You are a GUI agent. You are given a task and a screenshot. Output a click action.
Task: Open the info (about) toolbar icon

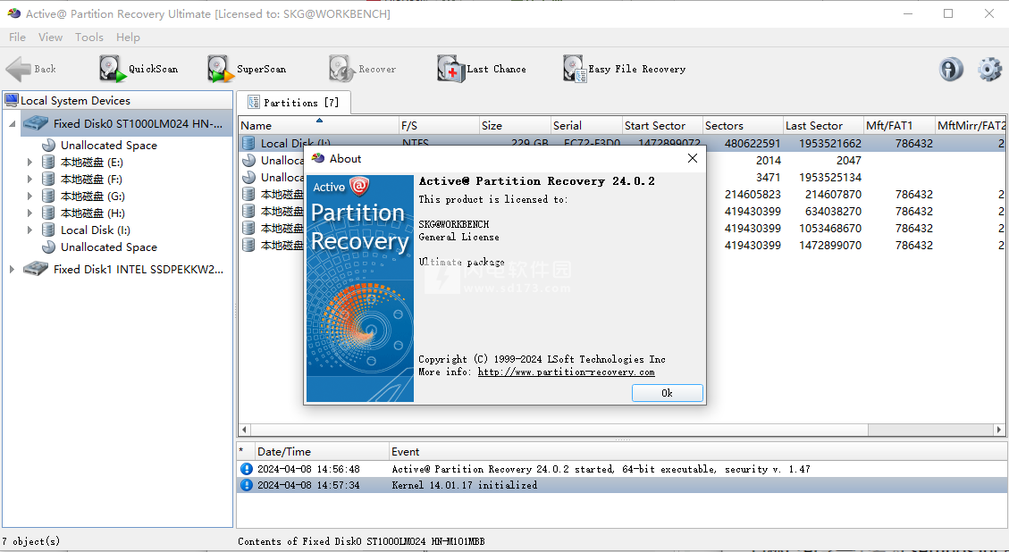click(951, 69)
